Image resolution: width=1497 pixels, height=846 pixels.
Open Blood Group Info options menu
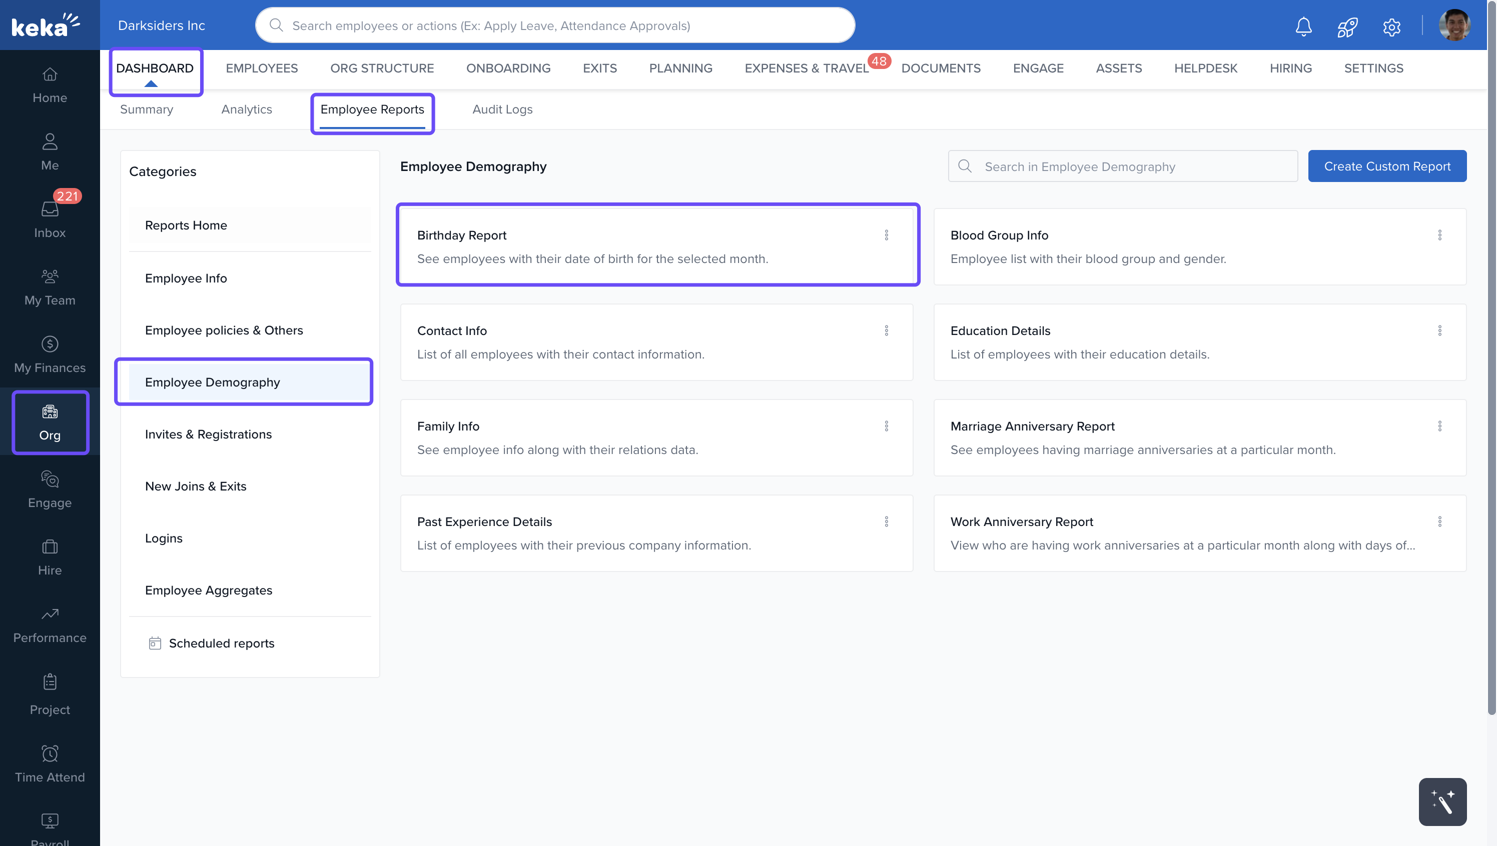(1439, 234)
